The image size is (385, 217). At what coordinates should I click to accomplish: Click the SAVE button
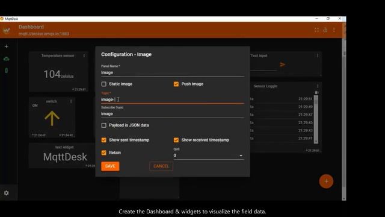[110, 166]
